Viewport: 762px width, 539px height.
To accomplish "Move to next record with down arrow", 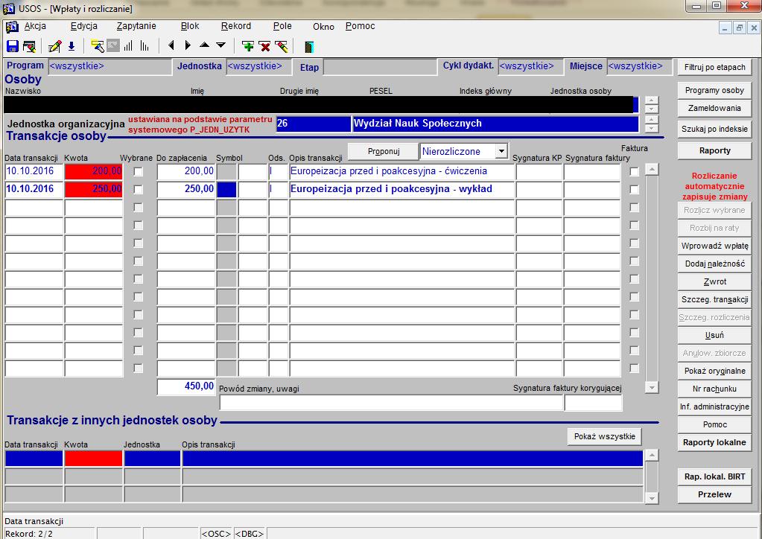I will point(221,45).
